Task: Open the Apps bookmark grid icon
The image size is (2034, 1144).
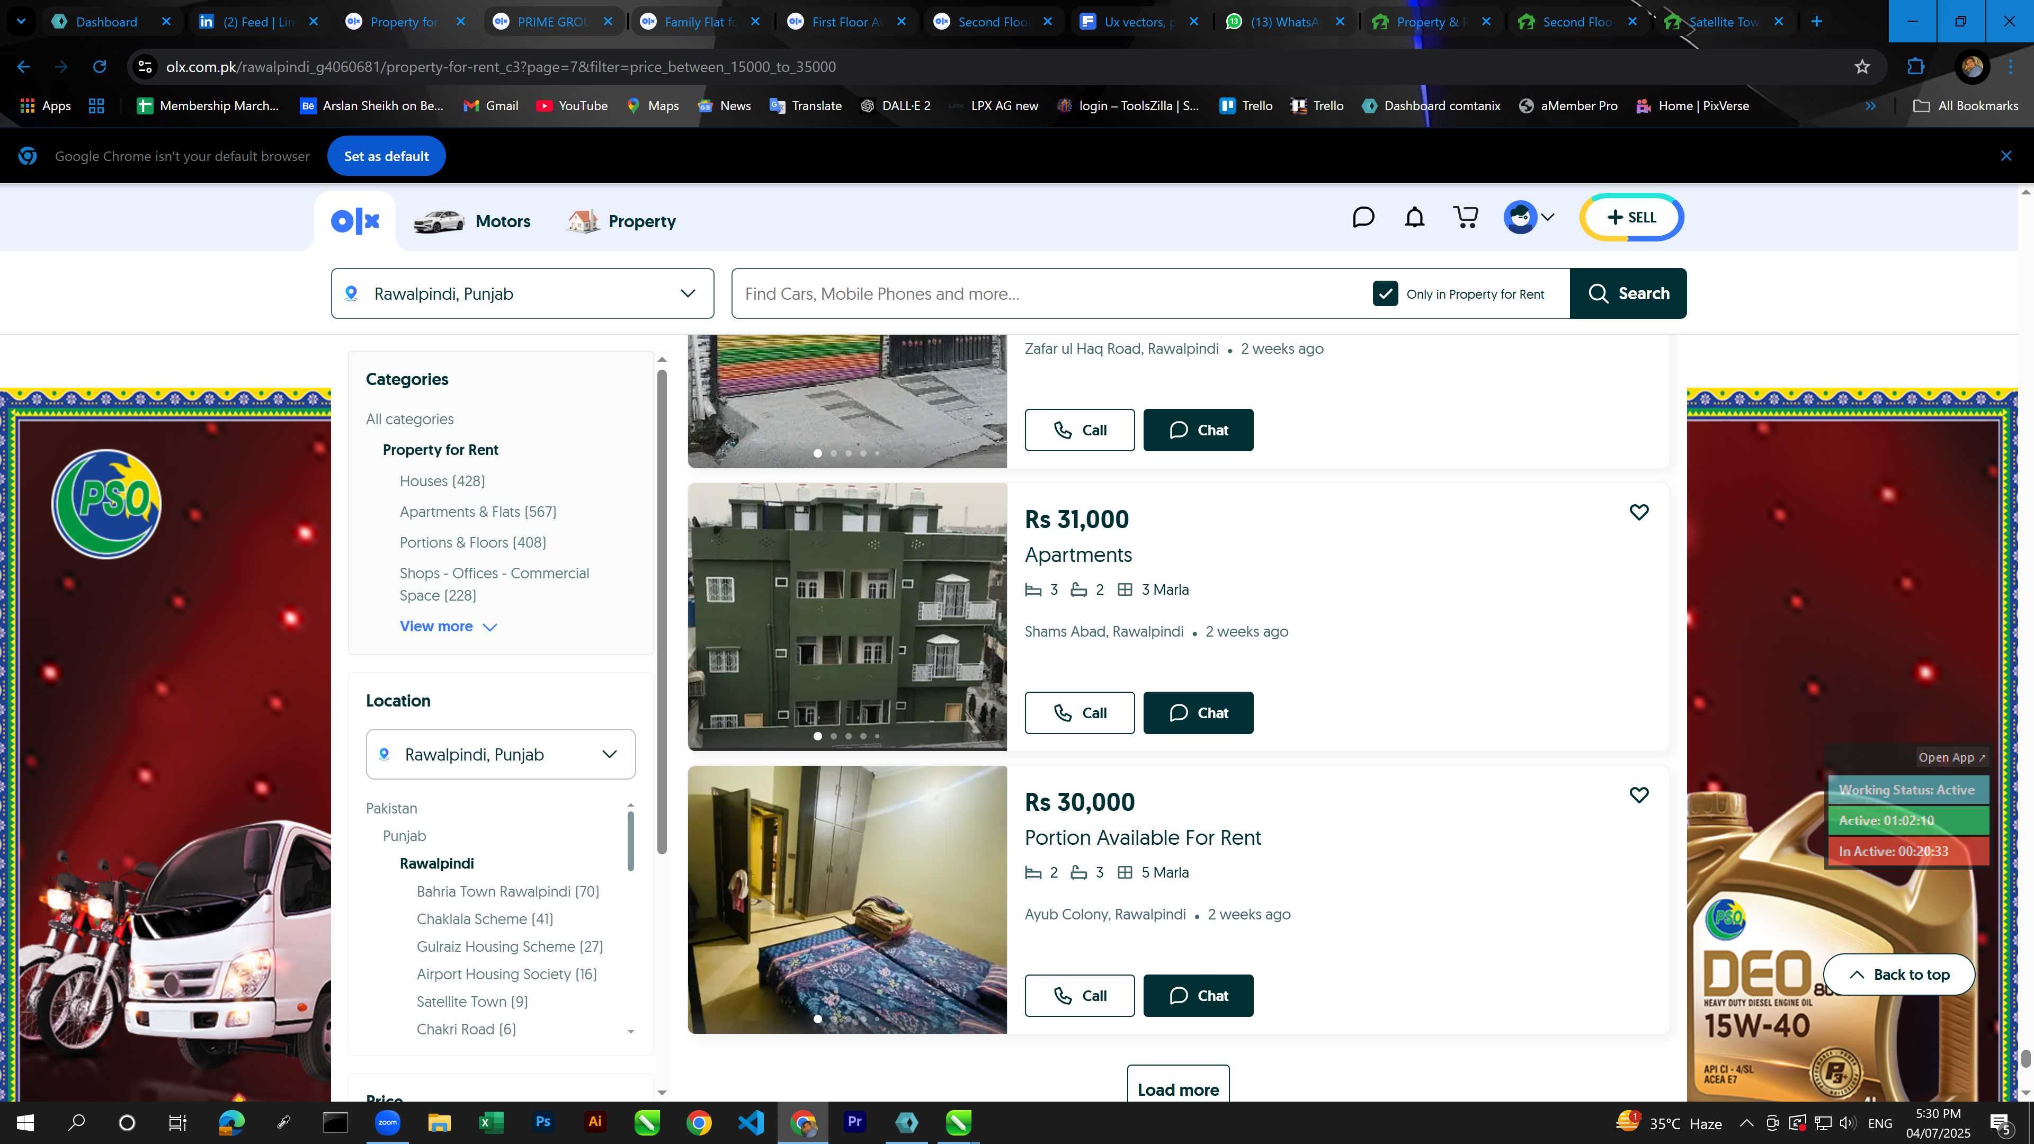Action: pos(45,106)
